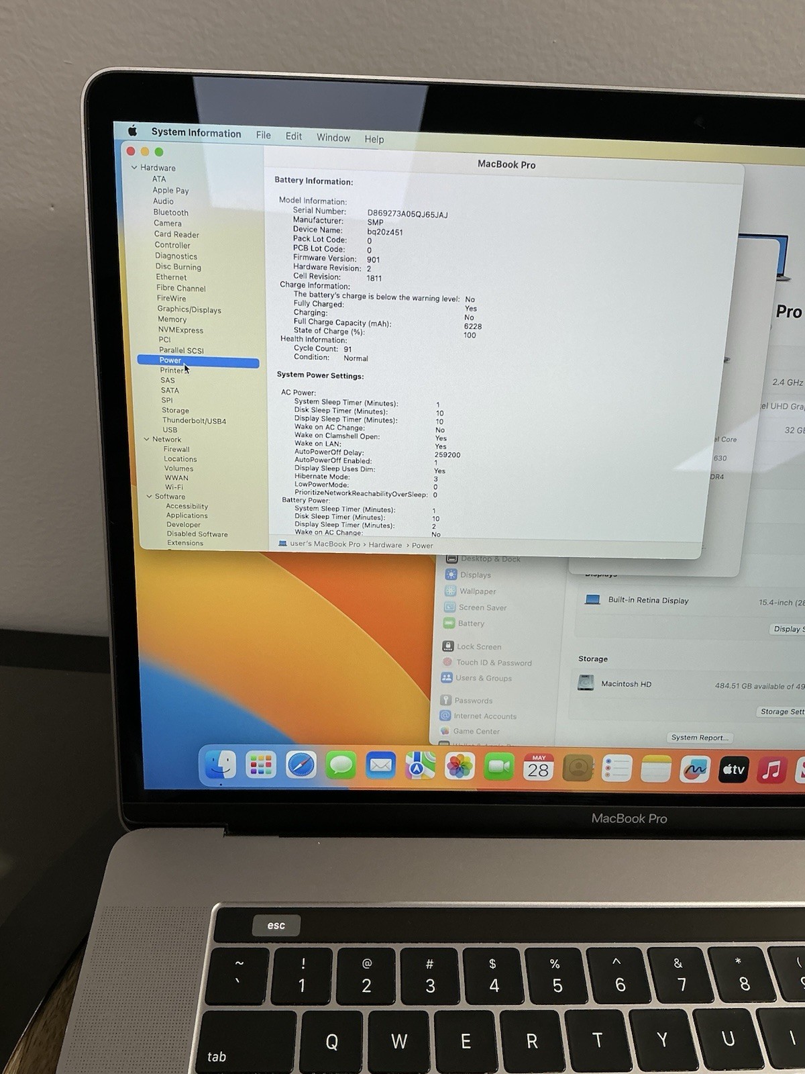Open Finder from the Dock
Image resolution: width=805 pixels, height=1074 pixels.
[221, 765]
